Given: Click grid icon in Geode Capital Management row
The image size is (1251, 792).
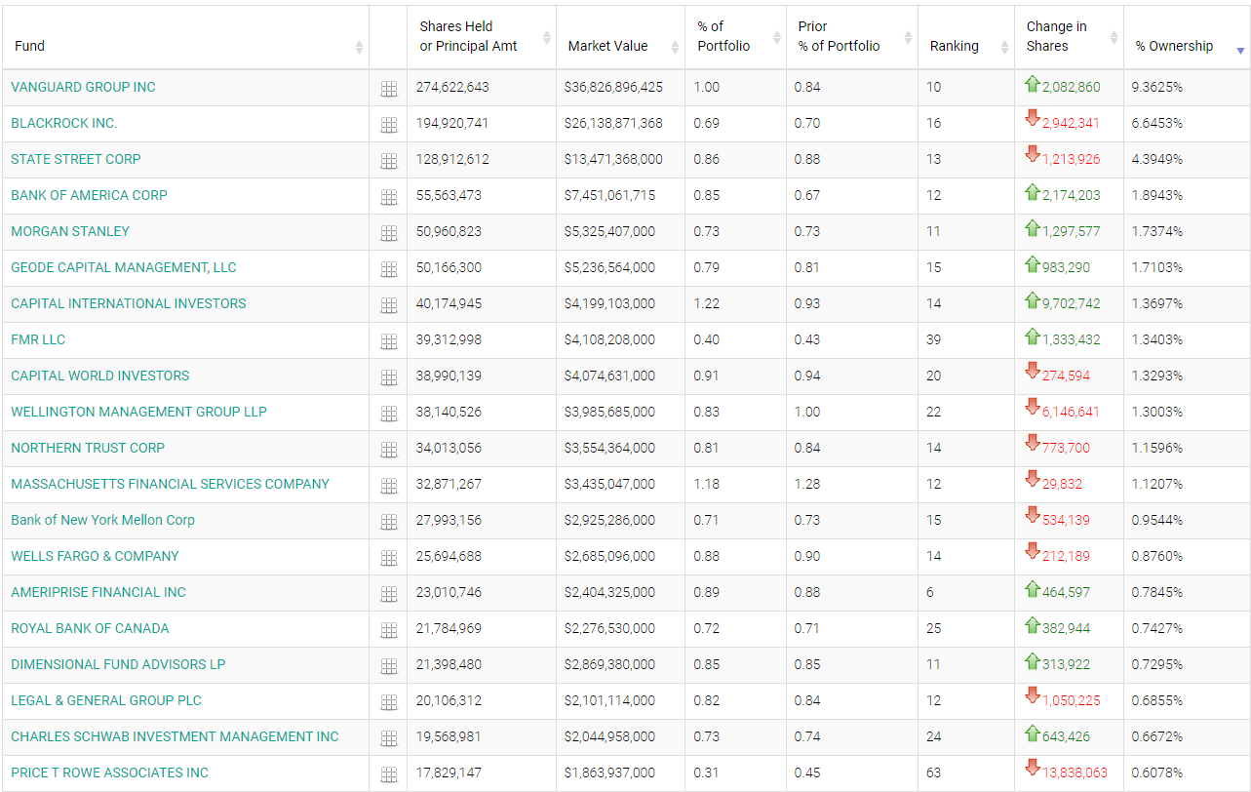Looking at the screenshot, I should point(389,269).
